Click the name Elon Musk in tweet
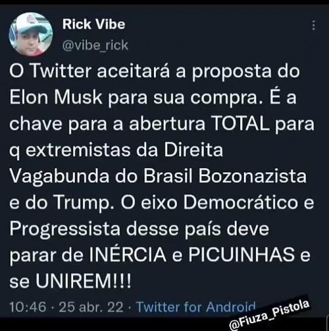Image resolution: width=329 pixels, height=331 pixels. pos(56,97)
